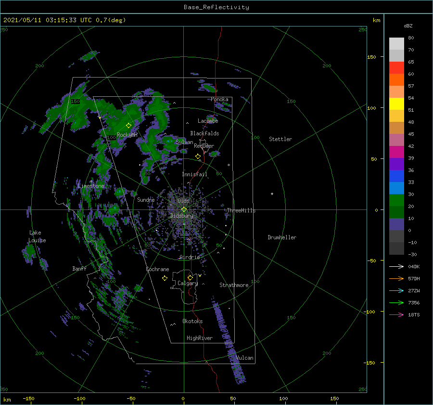
Task: Click the white plus marker east of ThreeHills
Action: tap(272, 194)
